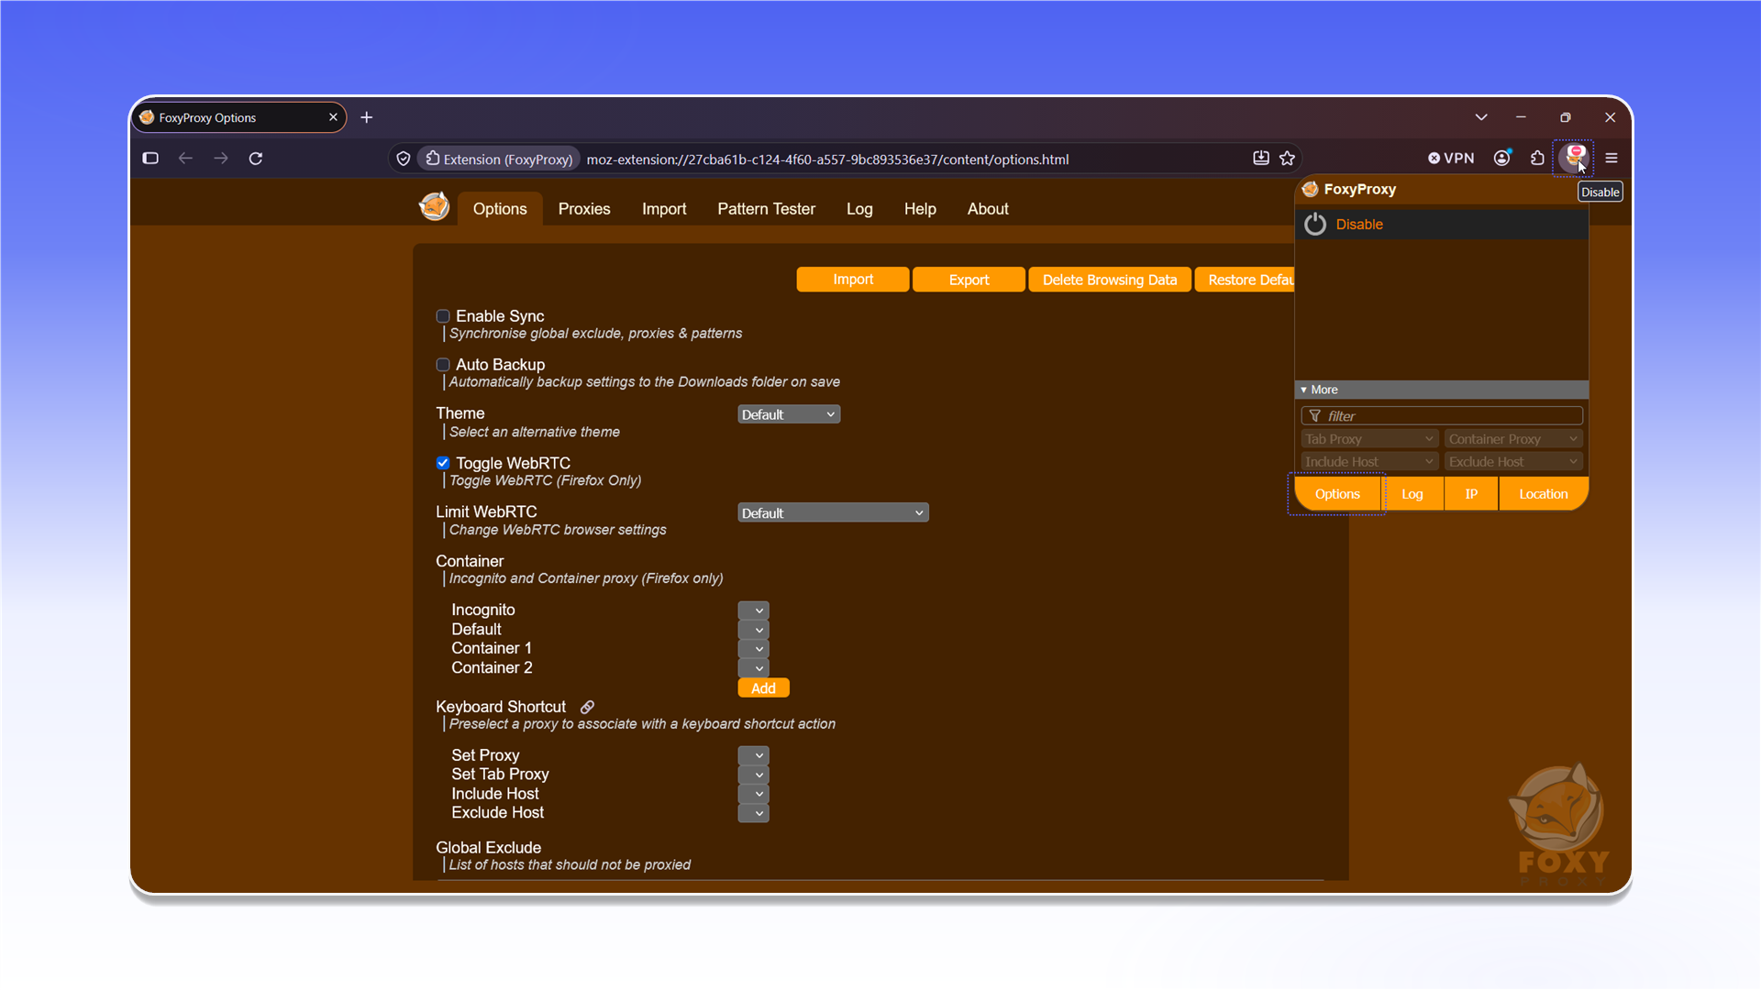1761x990 pixels.
Task: Open the Theme dropdown
Action: (x=789, y=414)
